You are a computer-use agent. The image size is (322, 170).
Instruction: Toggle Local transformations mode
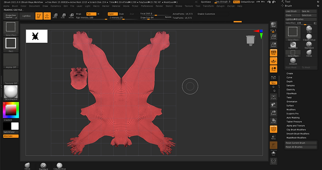point(273,69)
